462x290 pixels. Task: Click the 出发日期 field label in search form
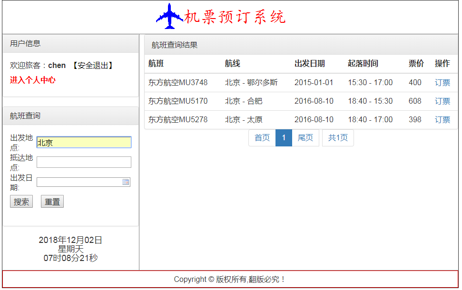click(x=21, y=183)
